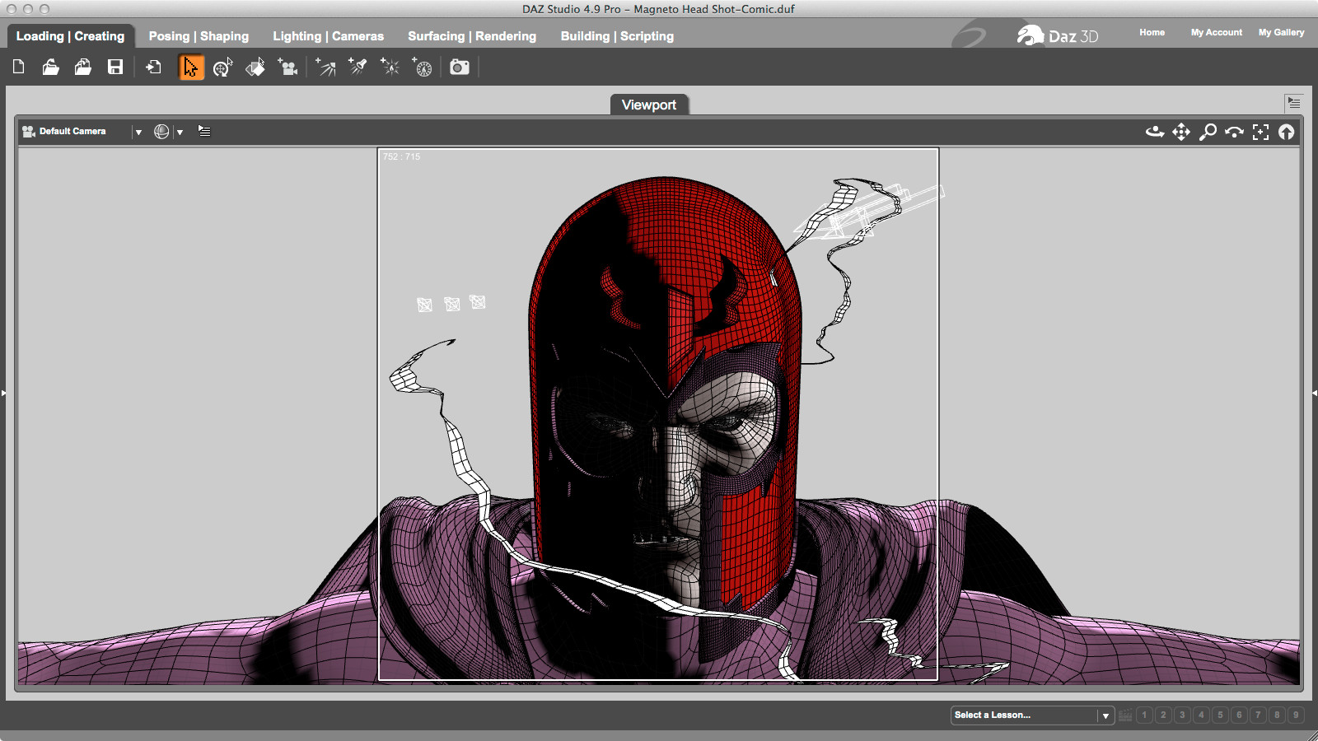Image resolution: width=1318 pixels, height=741 pixels.
Task: Open the My Account link
Action: (x=1217, y=33)
